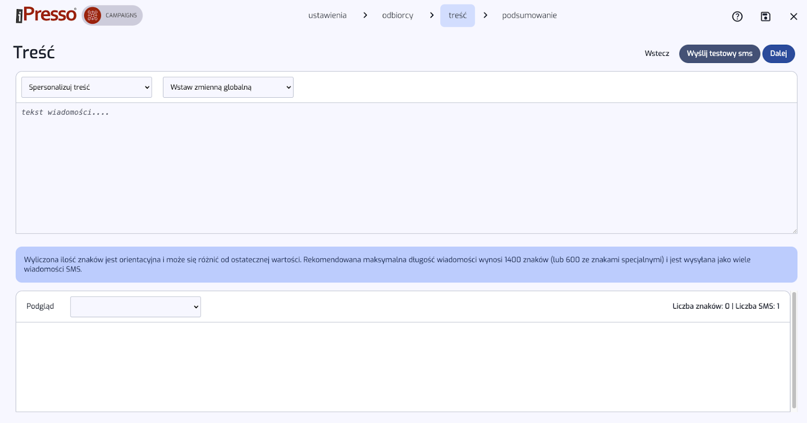Click chevron arrow after odbiorcy step
807x423 pixels.
pyautogui.click(x=432, y=16)
